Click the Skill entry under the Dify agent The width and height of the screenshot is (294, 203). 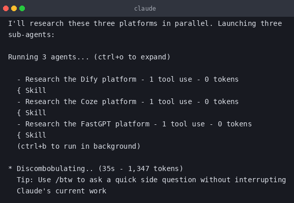(x=36, y=90)
